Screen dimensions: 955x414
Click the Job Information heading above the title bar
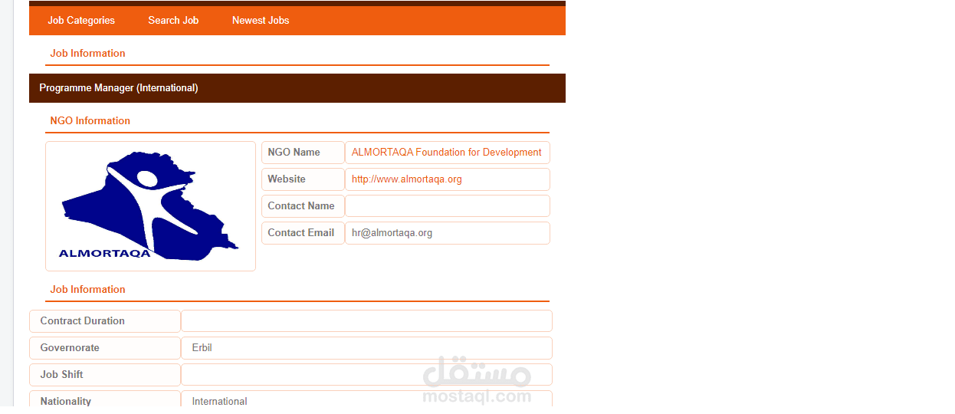pyautogui.click(x=88, y=54)
